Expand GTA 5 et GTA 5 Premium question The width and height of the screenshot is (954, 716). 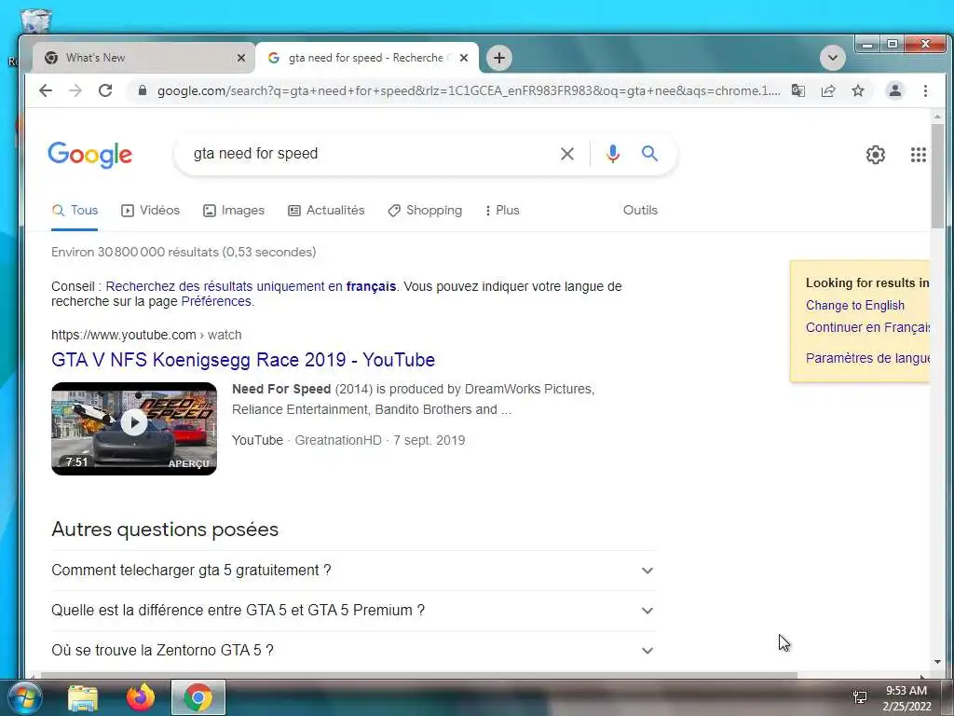tap(353, 611)
